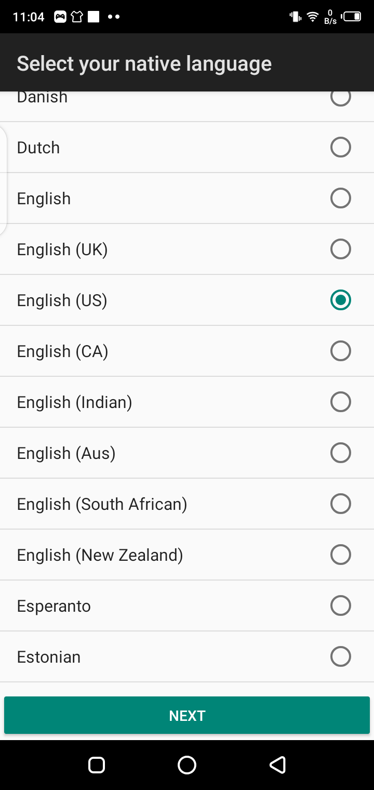Select English (Indian) radio button

tap(341, 402)
